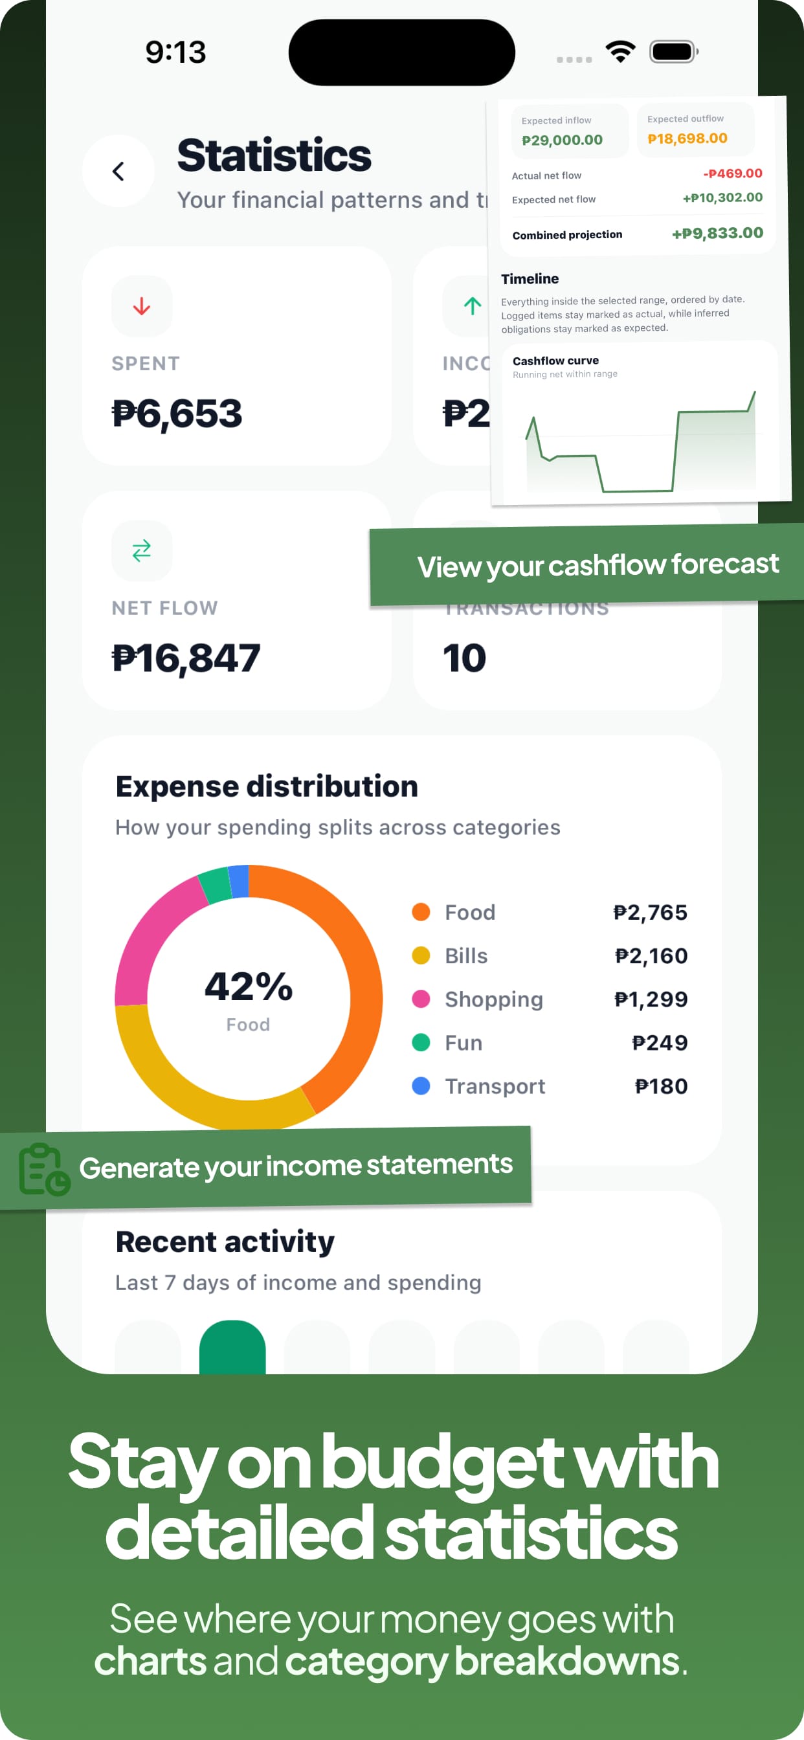The image size is (804, 1740).
Task: Click the yellow Bills legend dot
Action: click(x=421, y=955)
